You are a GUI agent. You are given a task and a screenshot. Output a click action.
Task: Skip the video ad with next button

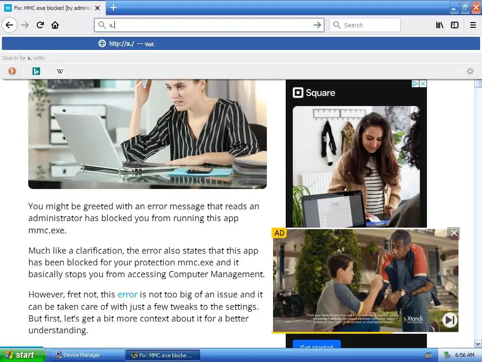pyautogui.click(x=450, y=320)
